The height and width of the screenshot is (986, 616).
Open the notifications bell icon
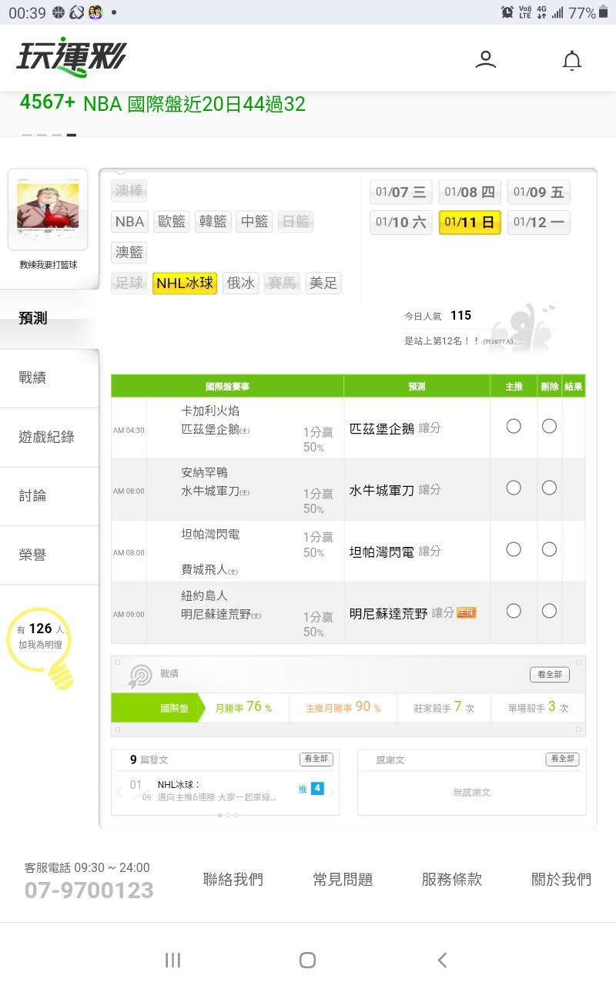tap(571, 60)
